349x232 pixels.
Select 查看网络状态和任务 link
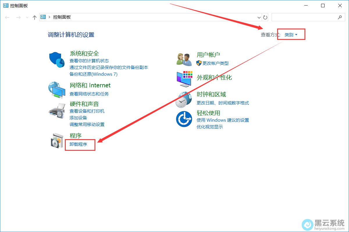tap(89, 94)
